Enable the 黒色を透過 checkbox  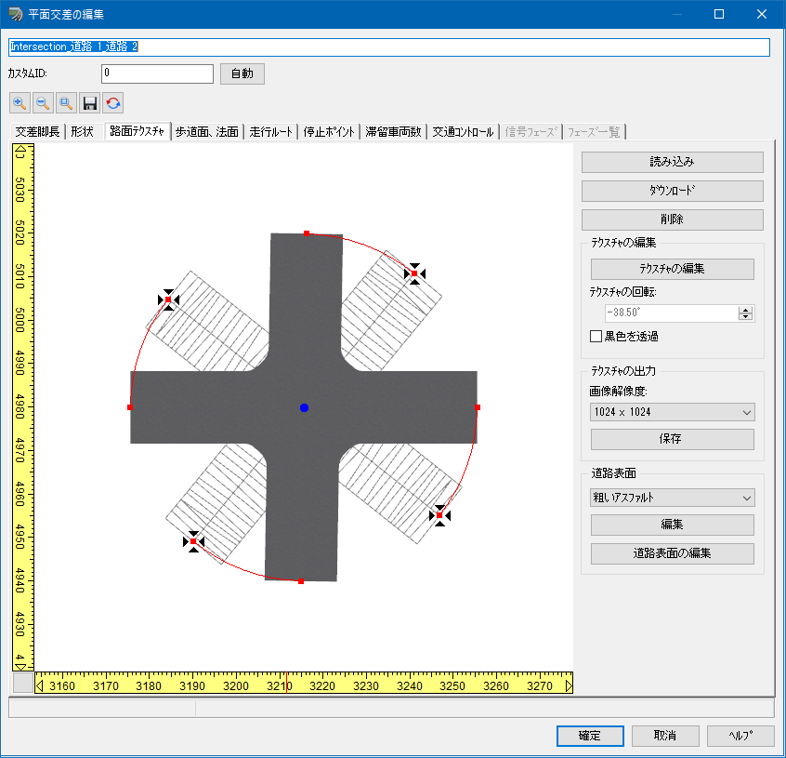596,336
